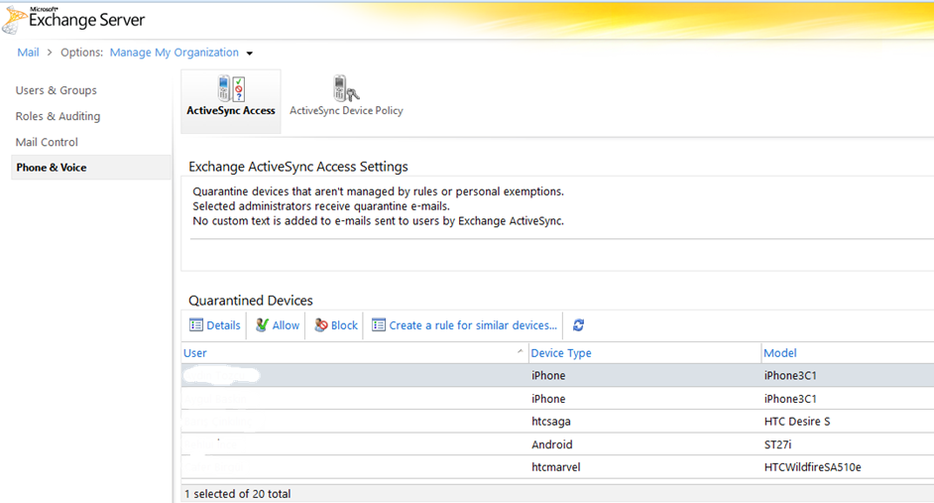Select Phone & Voice section
This screenshot has width=934, height=503.
click(x=91, y=168)
